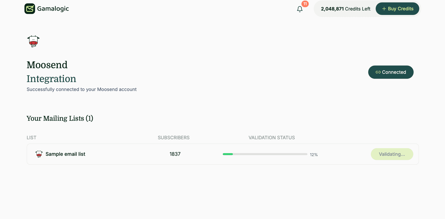The height and width of the screenshot is (219, 445).
Task: Click the cow icon beside Sample email list
Action: point(39,154)
